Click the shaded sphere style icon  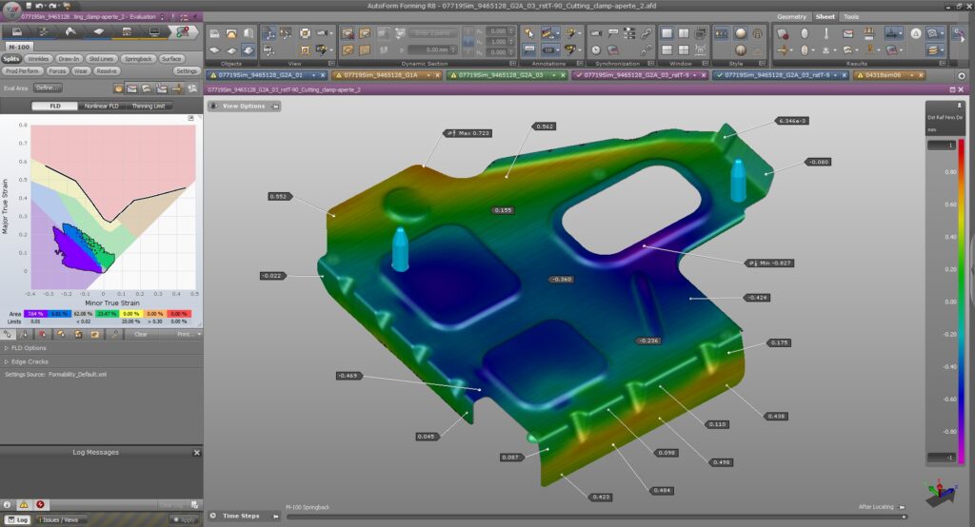(x=741, y=33)
